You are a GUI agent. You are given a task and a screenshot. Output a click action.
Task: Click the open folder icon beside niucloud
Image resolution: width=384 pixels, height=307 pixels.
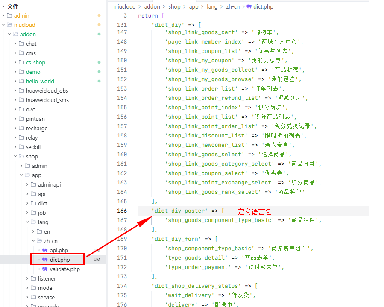point(9,25)
